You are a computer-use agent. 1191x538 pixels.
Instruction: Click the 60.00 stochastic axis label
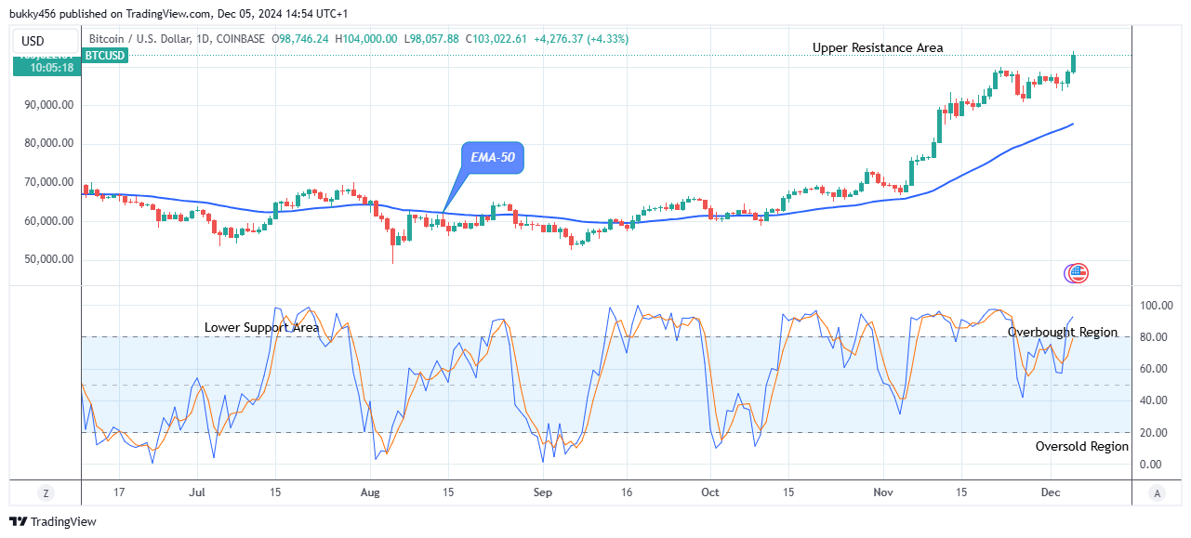(x=1152, y=369)
